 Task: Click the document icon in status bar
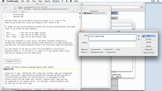(46, 89)
